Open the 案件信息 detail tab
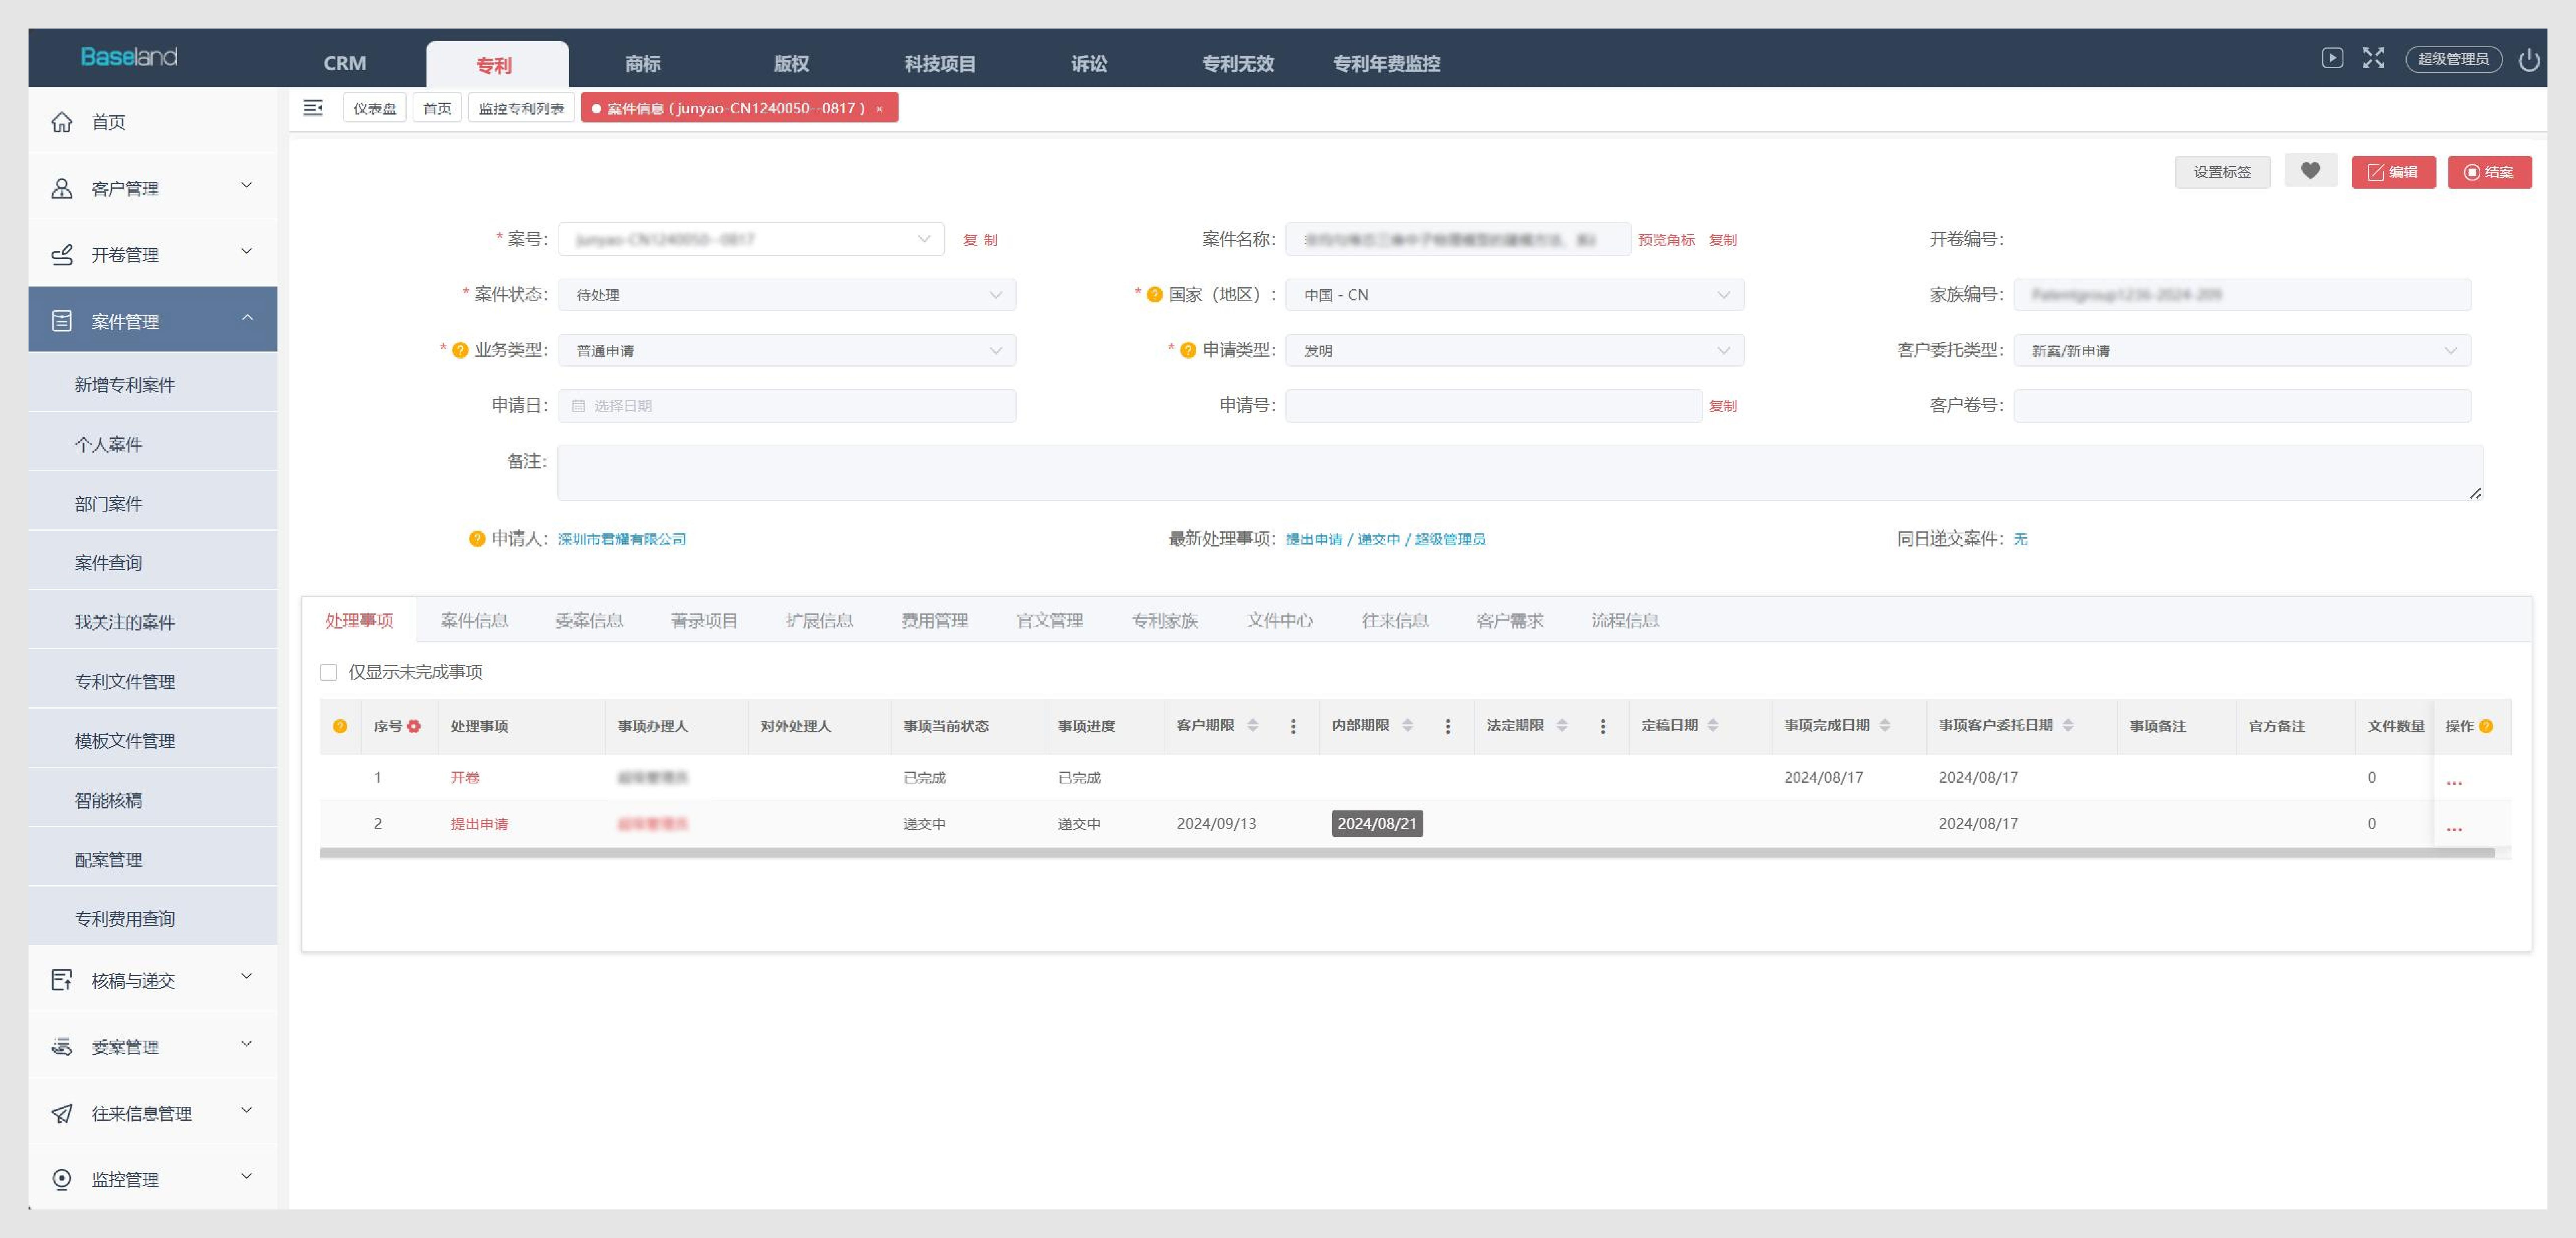This screenshot has height=1238, width=2576. coord(475,620)
